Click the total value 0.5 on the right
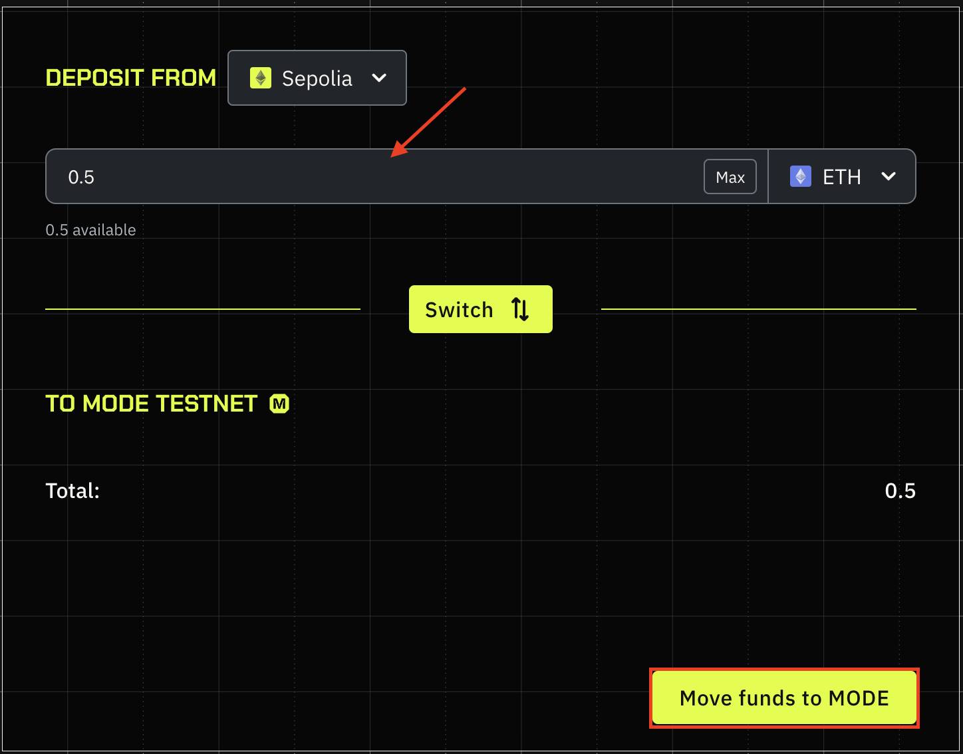This screenshot has height=754, width=963. pos(900,491)
